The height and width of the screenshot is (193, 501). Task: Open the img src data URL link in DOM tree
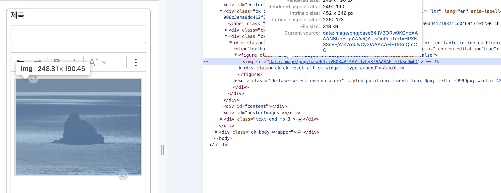click(x=344, y=62)
